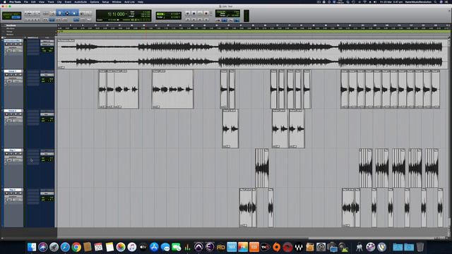Screen dimensions: 452x254
Task: Select the Grabber tool
Action: (x=74, y=13)
